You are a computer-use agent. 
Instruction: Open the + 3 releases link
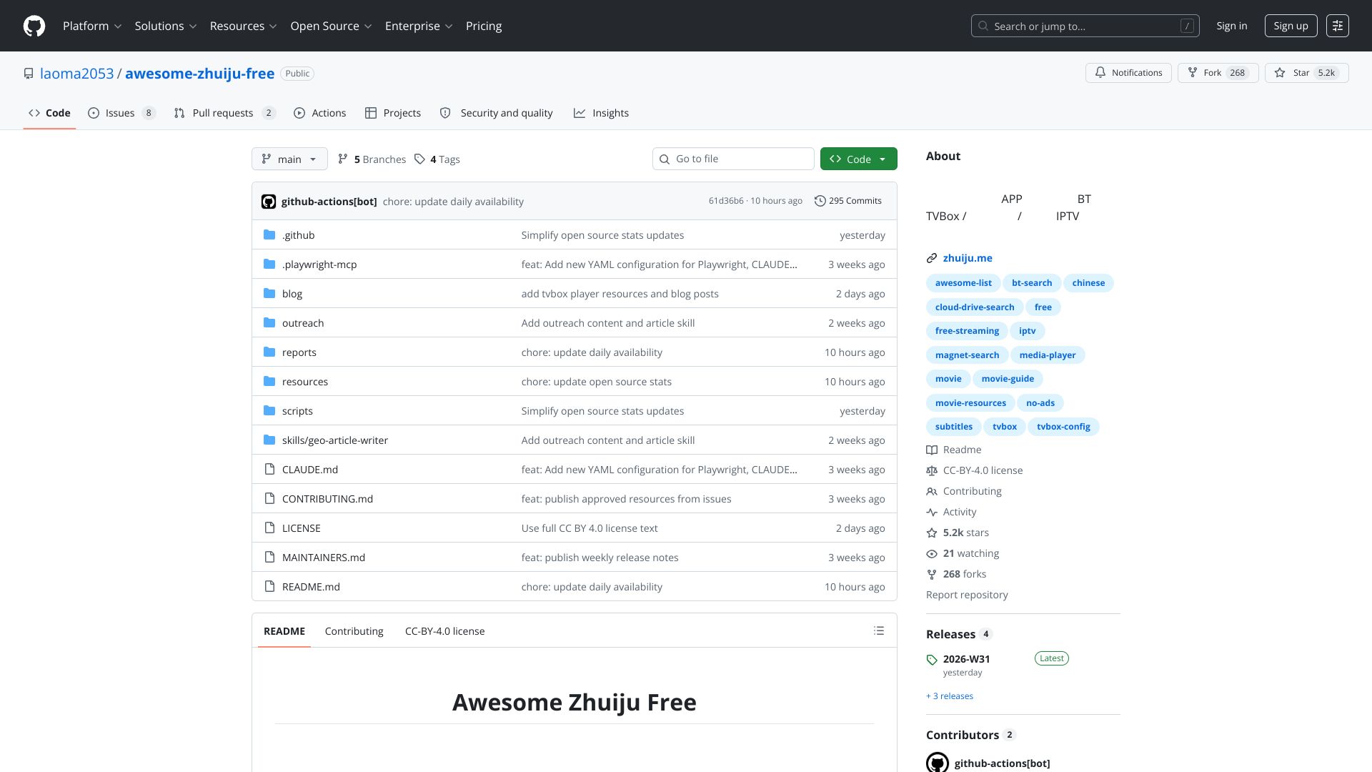pos(950,696)
